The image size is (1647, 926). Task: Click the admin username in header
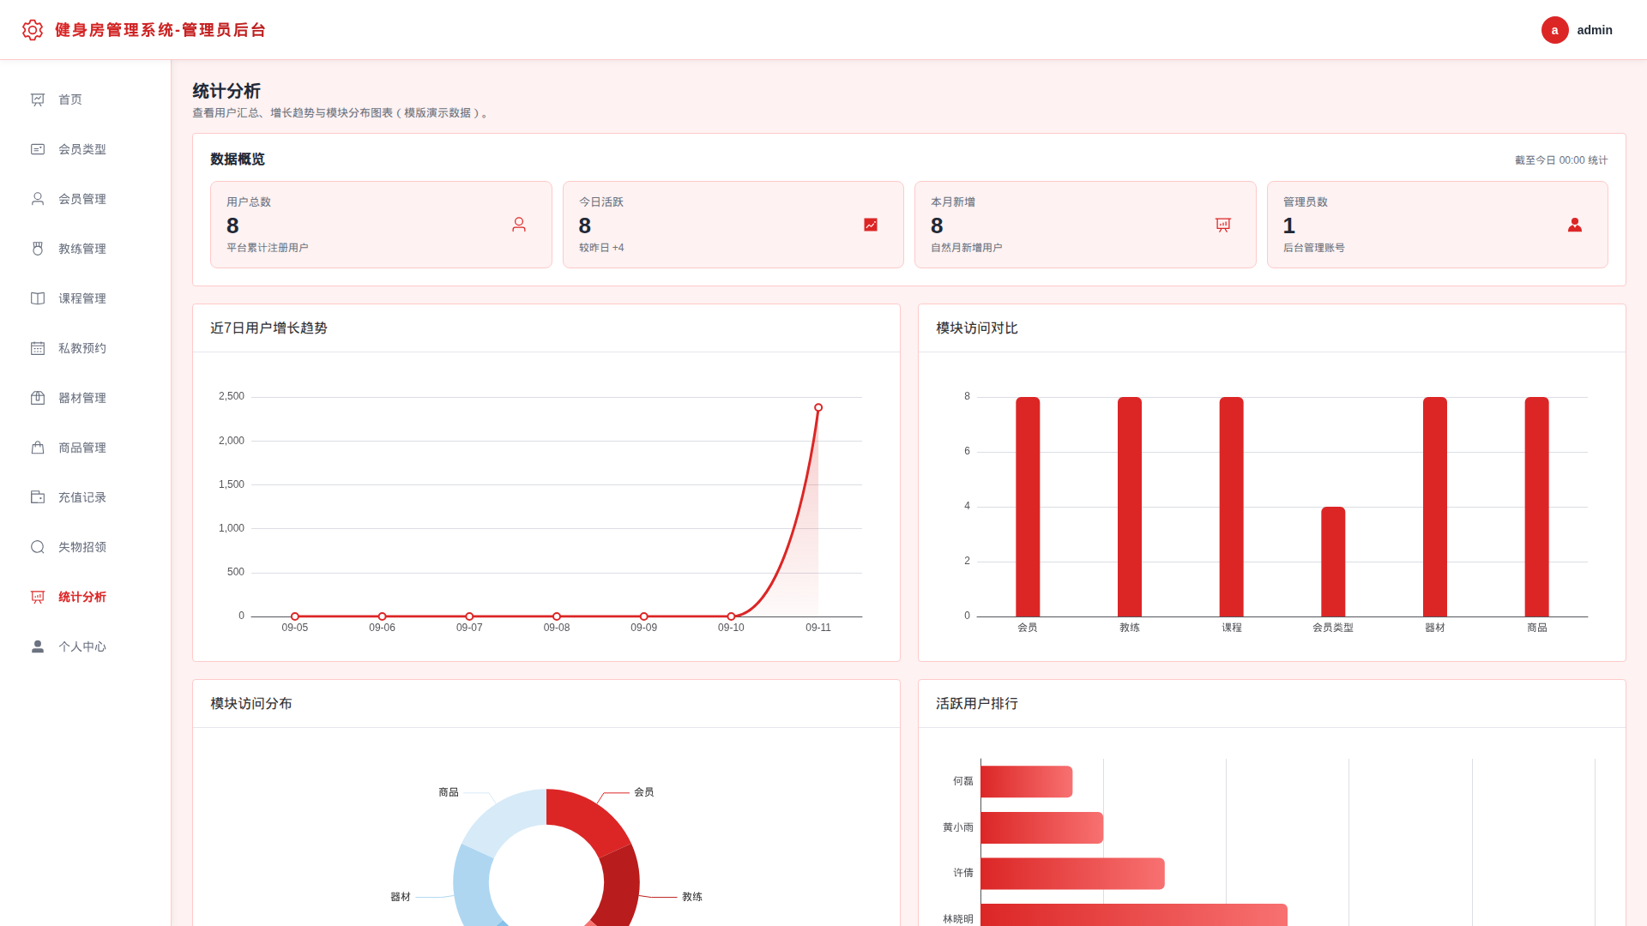click(1595, 30)
